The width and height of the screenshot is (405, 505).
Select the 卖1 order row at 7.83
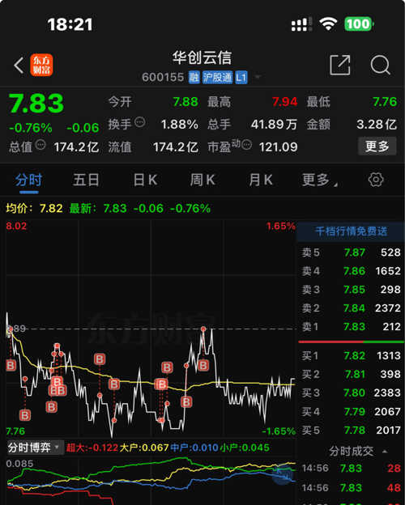[x=351, y=327]
